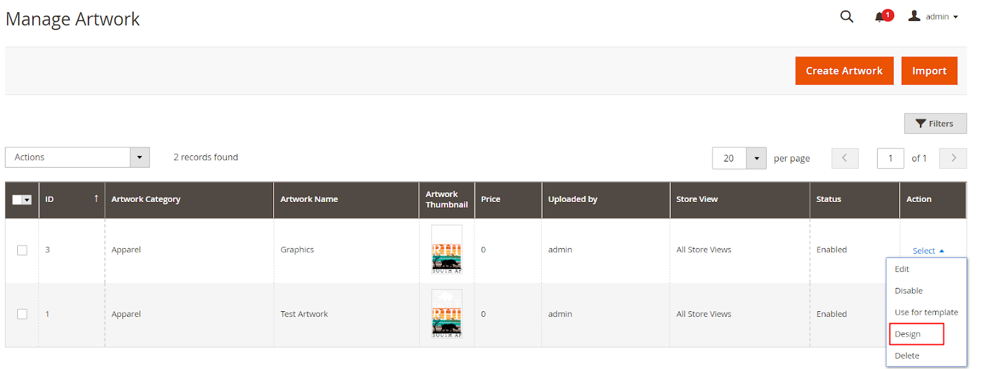Sort by ID column arrow
982x369 pixels.
(96, 198)
